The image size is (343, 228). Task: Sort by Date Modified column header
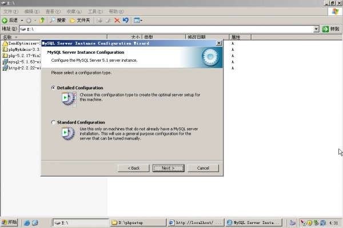point(208,37)
